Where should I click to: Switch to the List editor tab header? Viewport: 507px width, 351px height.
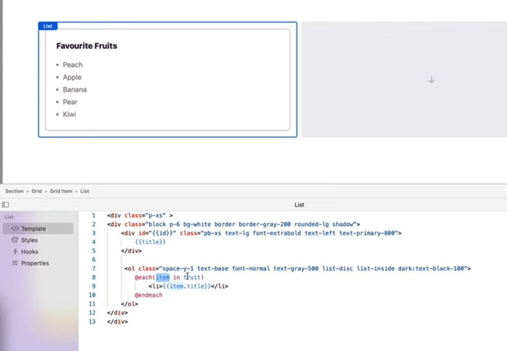click(x=299, y=204)
